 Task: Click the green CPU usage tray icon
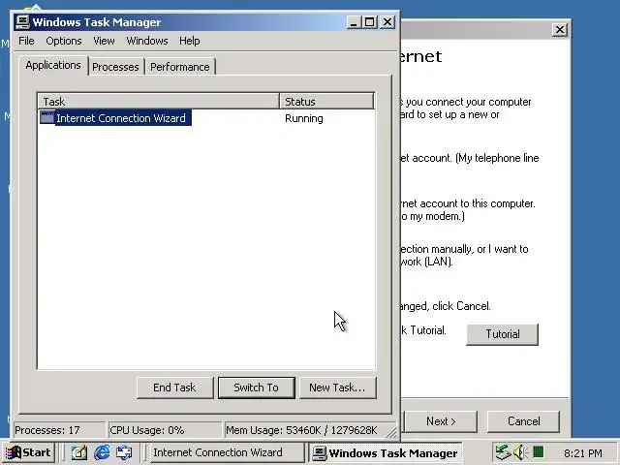[539, 452]
